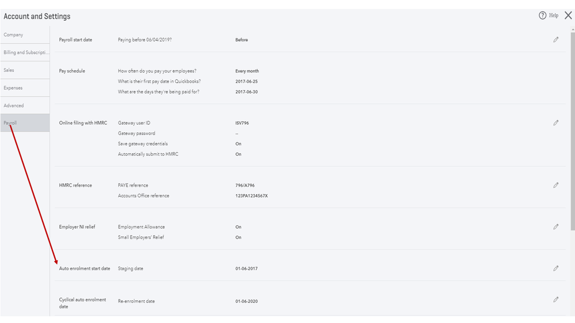Switch to Billing and Subscription tab
Image resolution: width=575 pixels, height=323 pixels.
[25, 52]
